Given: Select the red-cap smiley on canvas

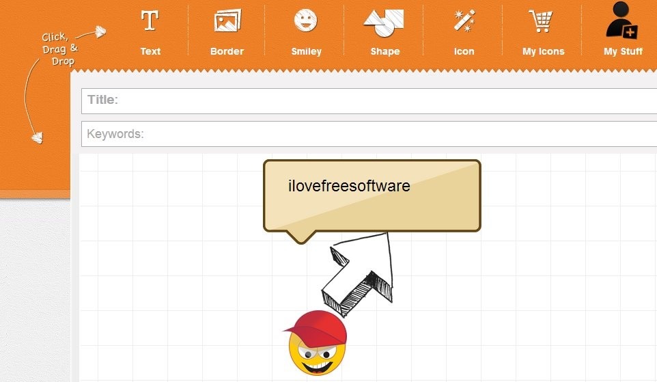Looking at the screenshot, I should pos(316,343).
